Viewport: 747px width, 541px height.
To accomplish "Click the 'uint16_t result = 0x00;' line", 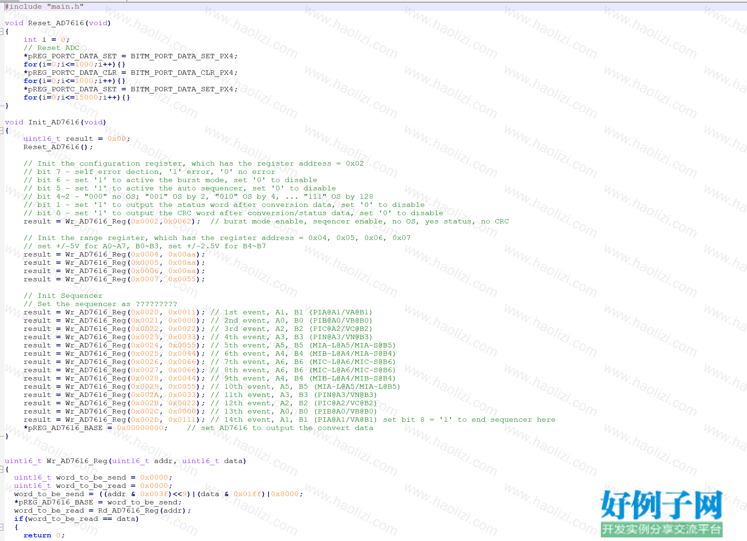I will [77, 139].
